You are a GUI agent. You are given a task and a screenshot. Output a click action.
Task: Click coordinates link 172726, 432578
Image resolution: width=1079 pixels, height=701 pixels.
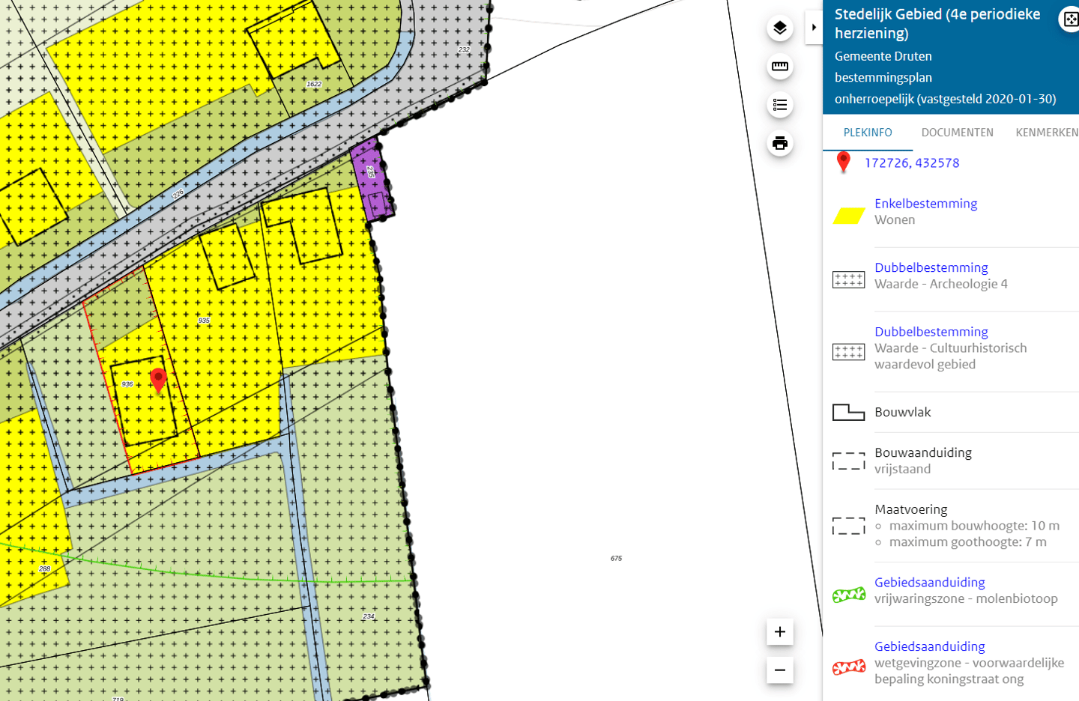[911, 163]
